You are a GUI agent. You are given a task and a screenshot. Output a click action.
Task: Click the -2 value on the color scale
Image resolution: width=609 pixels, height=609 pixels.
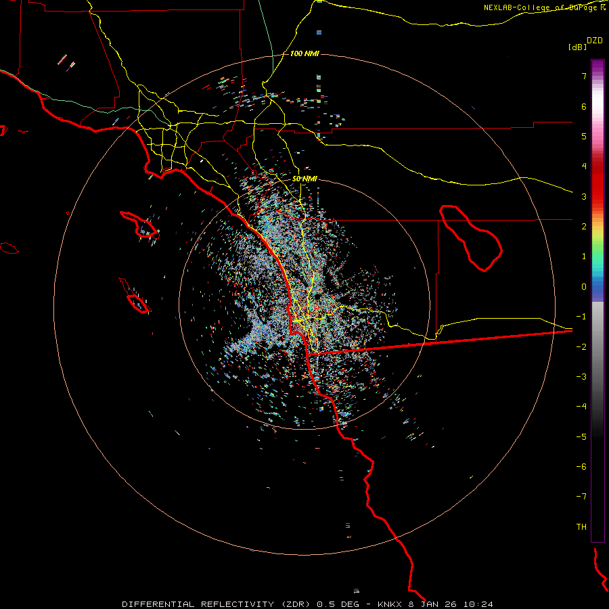point(581,347)
